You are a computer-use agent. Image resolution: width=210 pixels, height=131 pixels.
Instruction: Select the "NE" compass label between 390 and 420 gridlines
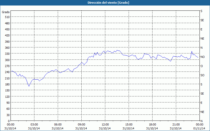coord(202,39)
